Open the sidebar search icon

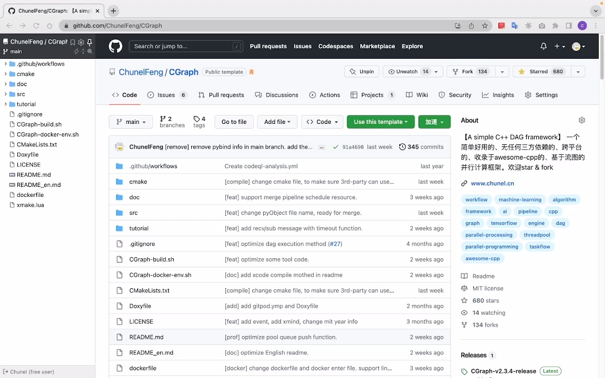tap(90, 51)
